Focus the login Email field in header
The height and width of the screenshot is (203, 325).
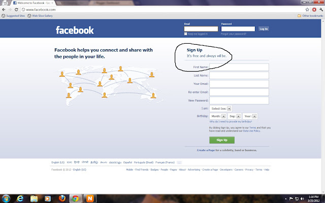[x=201, y=29]
